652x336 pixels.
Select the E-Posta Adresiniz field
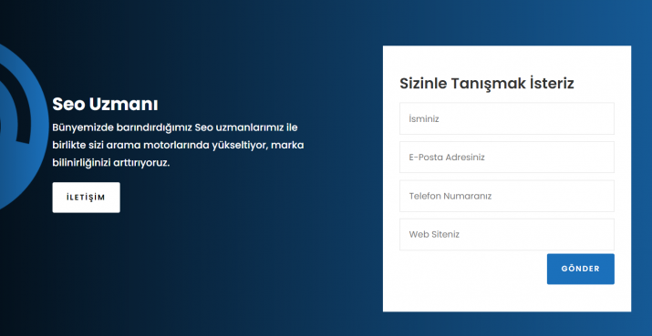pos(507,158)
